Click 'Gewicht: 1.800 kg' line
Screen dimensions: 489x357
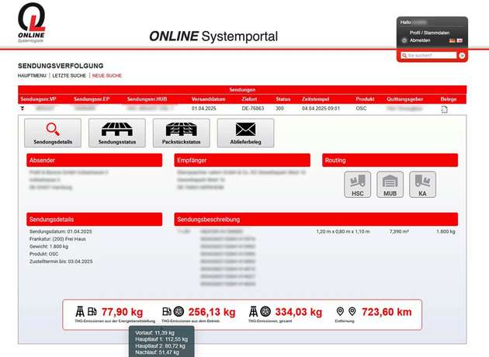tap(49, 247)
